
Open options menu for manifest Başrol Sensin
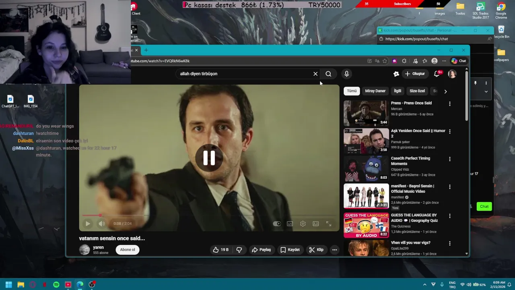pyautogui.click(x=450, y=187)
